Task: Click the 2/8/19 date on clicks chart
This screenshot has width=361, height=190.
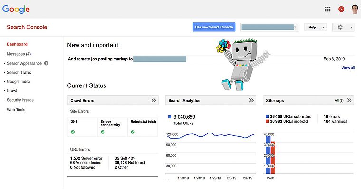Action: (247, 178)
